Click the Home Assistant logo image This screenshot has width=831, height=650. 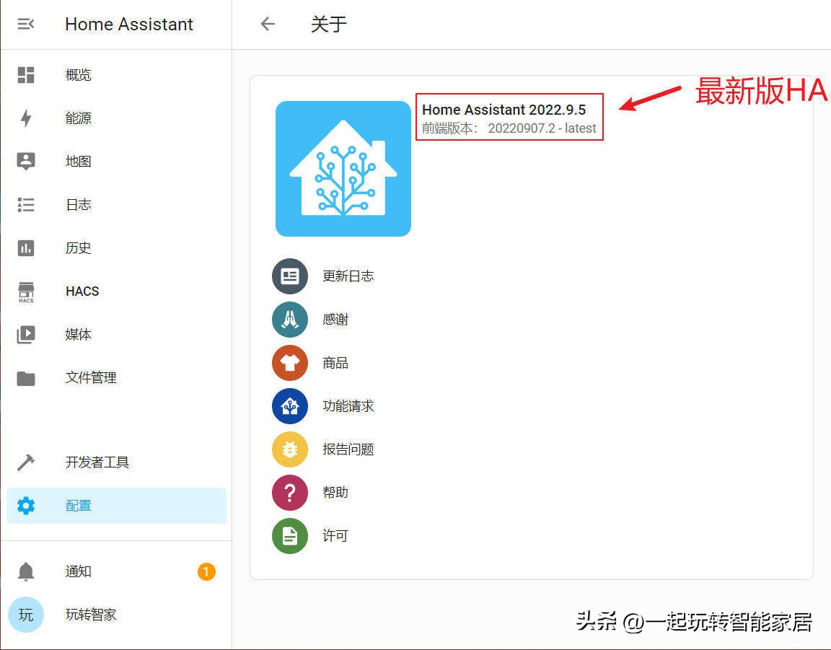pyautogui.click(x=343, y=167)
